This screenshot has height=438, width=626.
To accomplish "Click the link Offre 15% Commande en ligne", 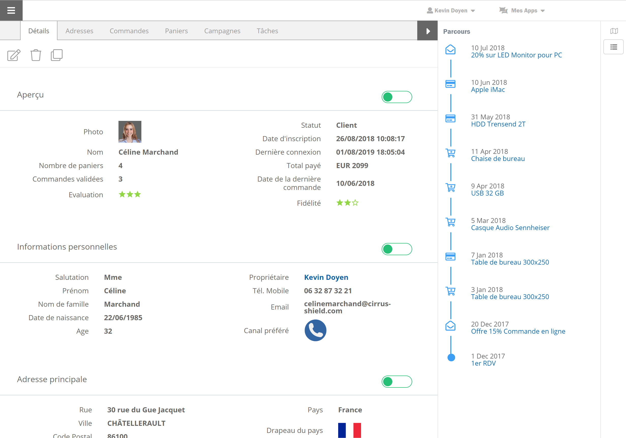I will pyautogui.click(x=518, y=331).
